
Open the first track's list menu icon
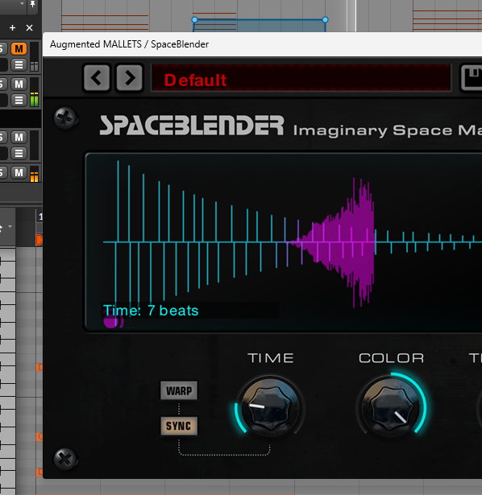(19, 64)
